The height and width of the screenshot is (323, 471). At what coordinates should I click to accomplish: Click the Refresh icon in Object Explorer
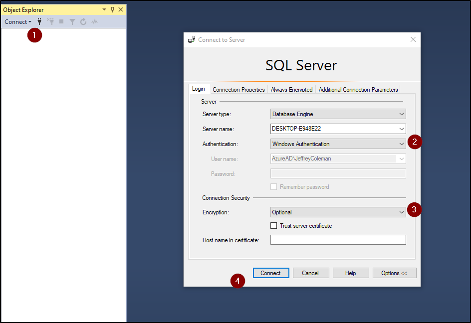[x=83, y=21]
